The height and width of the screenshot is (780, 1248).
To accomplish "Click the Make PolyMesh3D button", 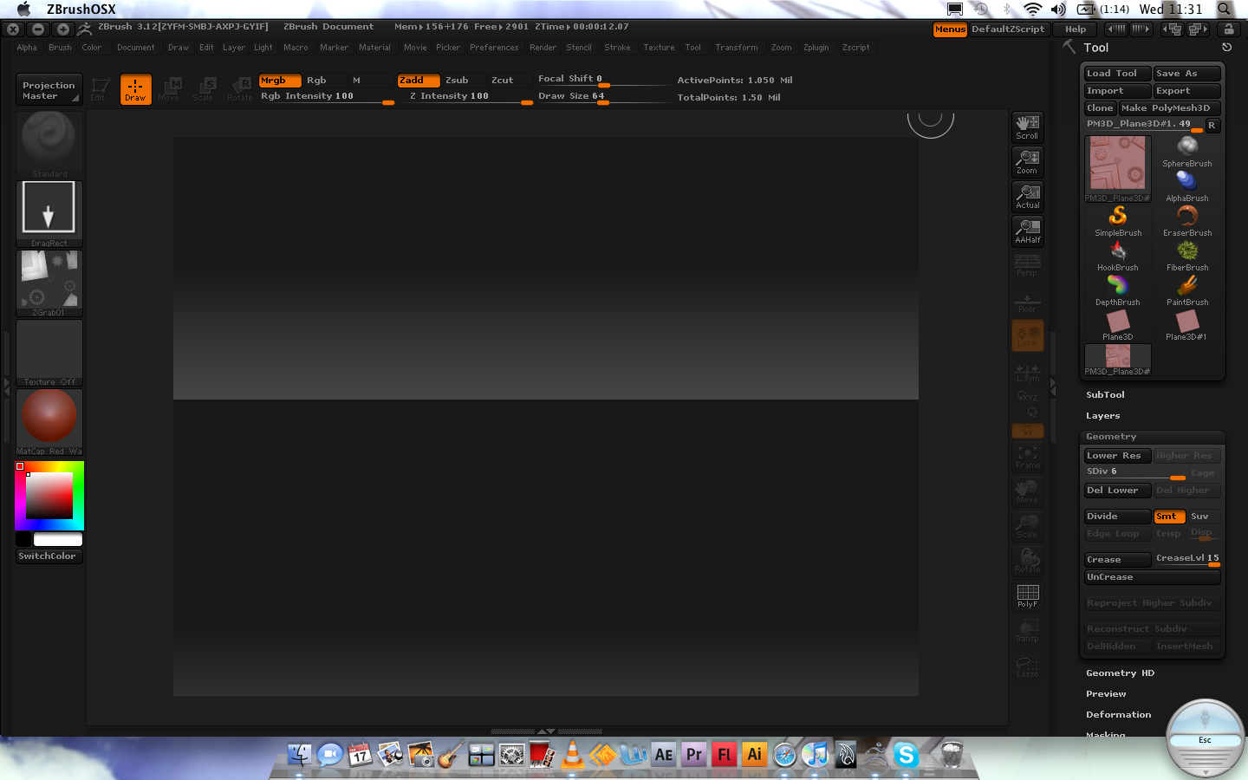I will [x=1168, y=108].
